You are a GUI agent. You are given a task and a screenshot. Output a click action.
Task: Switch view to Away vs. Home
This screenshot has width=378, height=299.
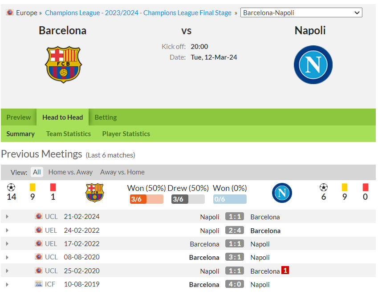pyautogui.click(x=122, y=172)
